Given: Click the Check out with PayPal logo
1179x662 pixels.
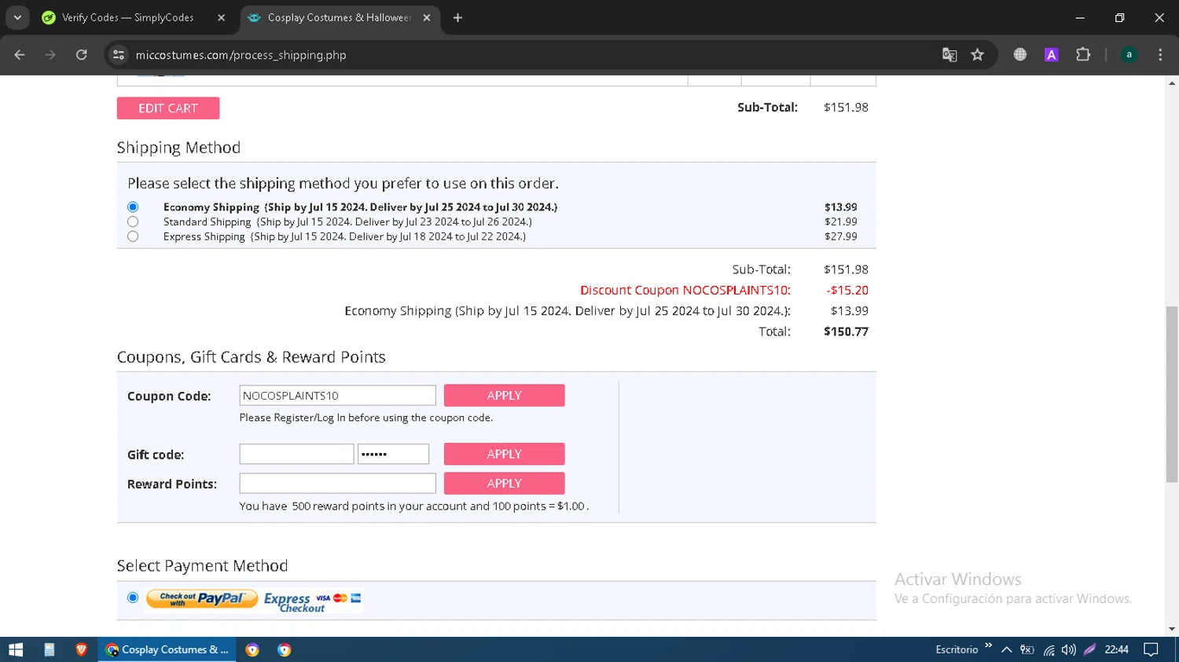Looking at the screenshot, I should (x=202, y=599).
